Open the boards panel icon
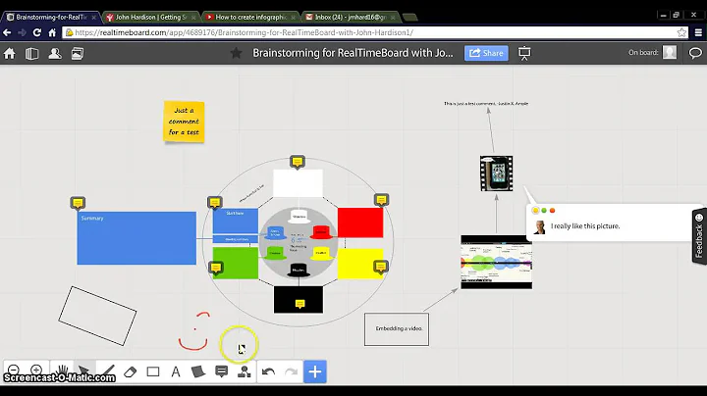Viewport: 707px width, 396px height. [x=32, y=54]
